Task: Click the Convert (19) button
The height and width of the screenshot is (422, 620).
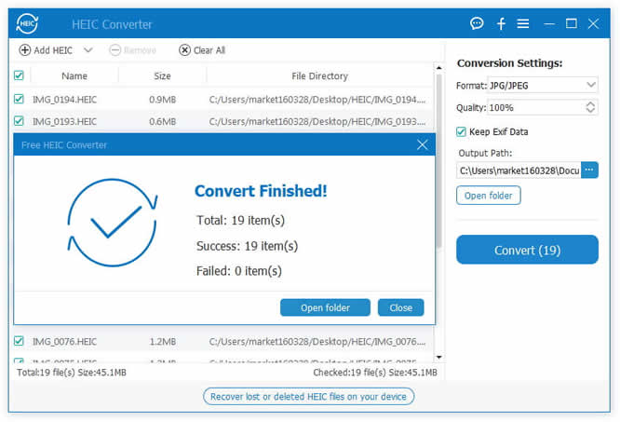Action: point(527,250)
